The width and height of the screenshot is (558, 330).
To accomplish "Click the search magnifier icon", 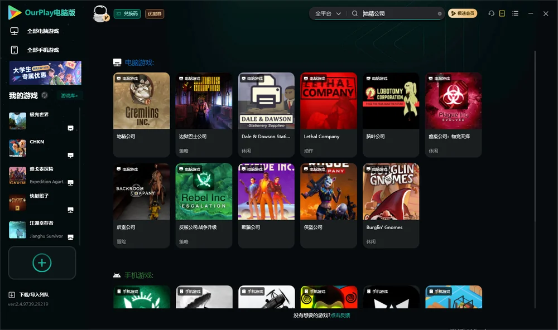I will pyautogui.click(x=355, y=13).
